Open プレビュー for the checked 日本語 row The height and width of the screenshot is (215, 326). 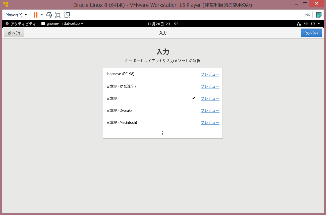pyautogui.click(x=210, y=98)
